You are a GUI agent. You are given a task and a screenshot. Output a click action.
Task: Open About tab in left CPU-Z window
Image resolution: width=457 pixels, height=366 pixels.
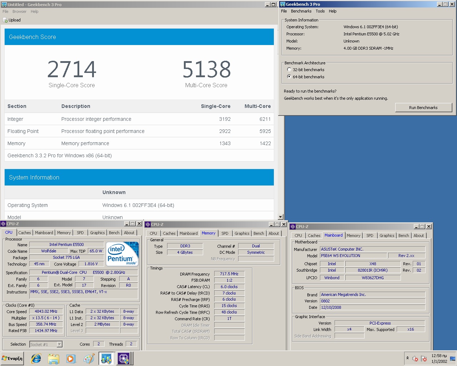tap(129, 233)
